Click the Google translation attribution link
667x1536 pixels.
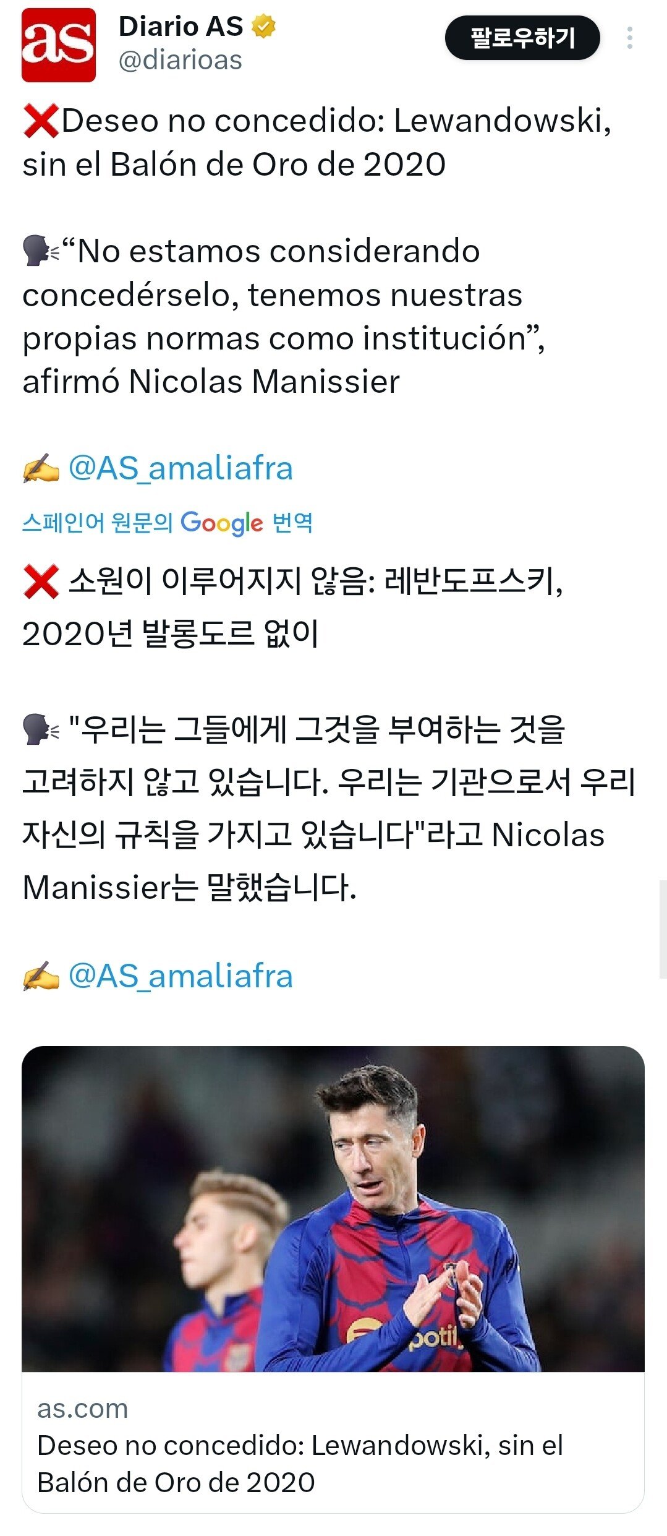coord(168,523)
